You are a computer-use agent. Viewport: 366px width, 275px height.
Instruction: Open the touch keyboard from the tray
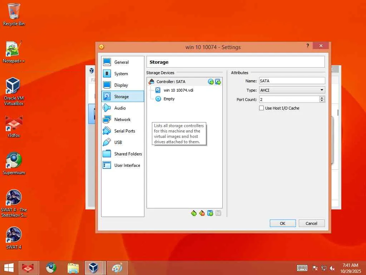302,268
